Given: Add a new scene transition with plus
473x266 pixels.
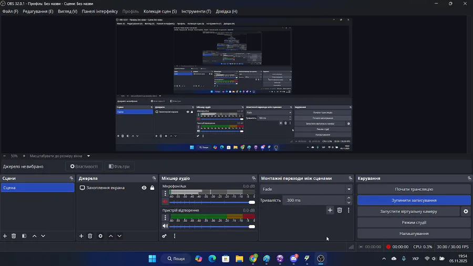Looking at the screenshot, I should tap(330, 210).
